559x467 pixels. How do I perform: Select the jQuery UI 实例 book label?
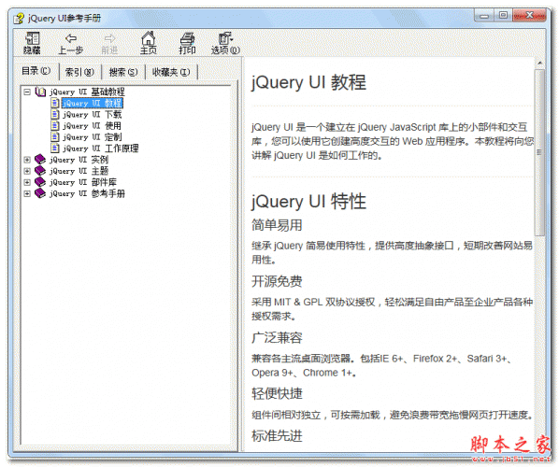point(79,160)
